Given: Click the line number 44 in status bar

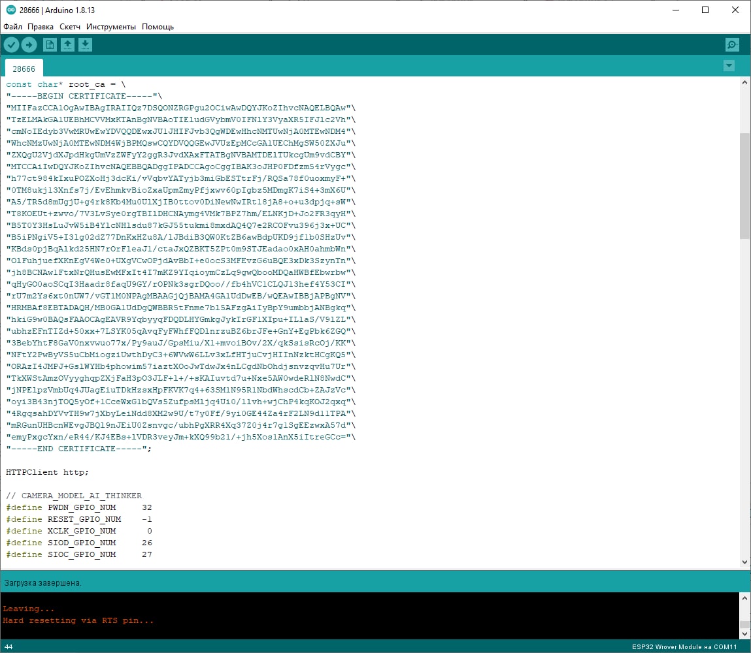Looking at the screenshot, I should (8, 646).
